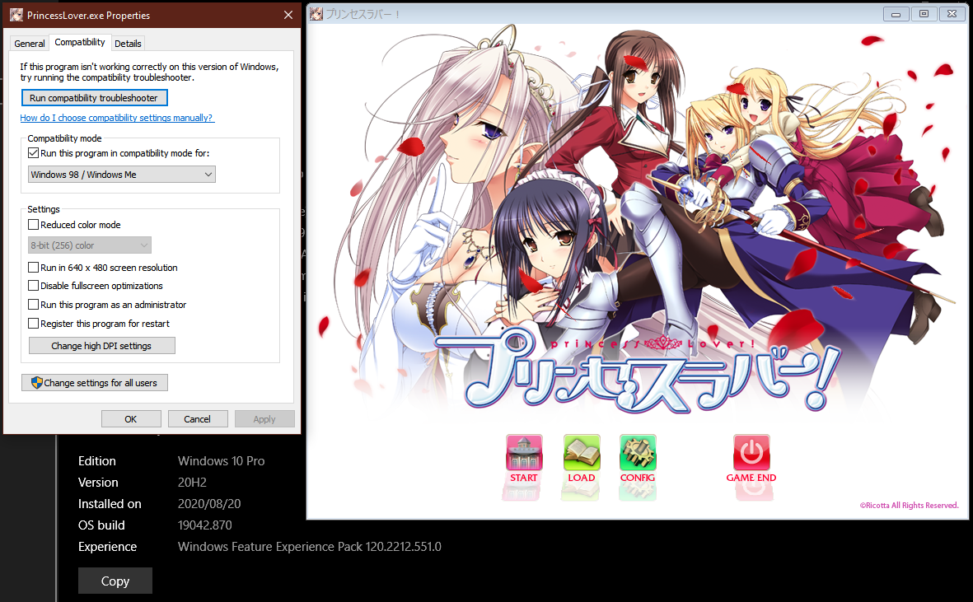
Task: Click the Windows 10 Pro edition text
Action: [x=221, y=460]
